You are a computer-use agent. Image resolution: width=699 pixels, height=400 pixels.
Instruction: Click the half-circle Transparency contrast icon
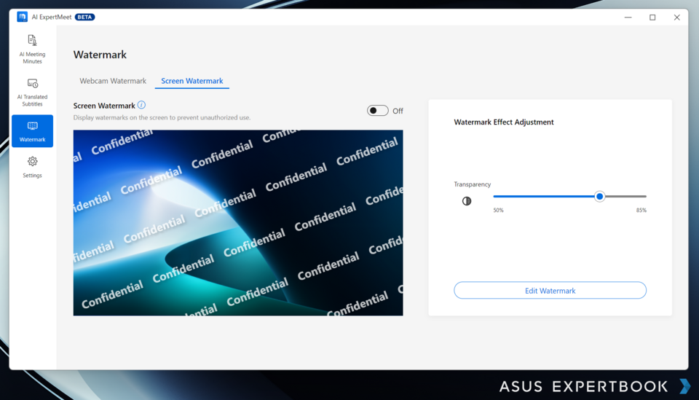(467, 201)
